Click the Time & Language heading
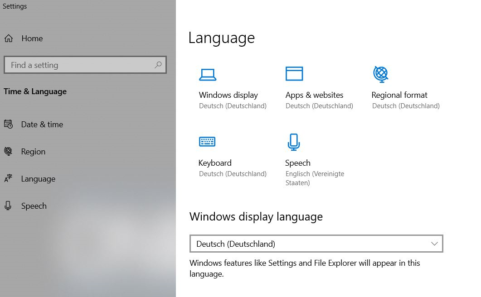481x297 pixels. (x=35, y=91)
